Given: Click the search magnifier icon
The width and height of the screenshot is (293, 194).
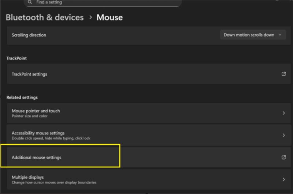Looking at the screenshot, I should [30, 2].
